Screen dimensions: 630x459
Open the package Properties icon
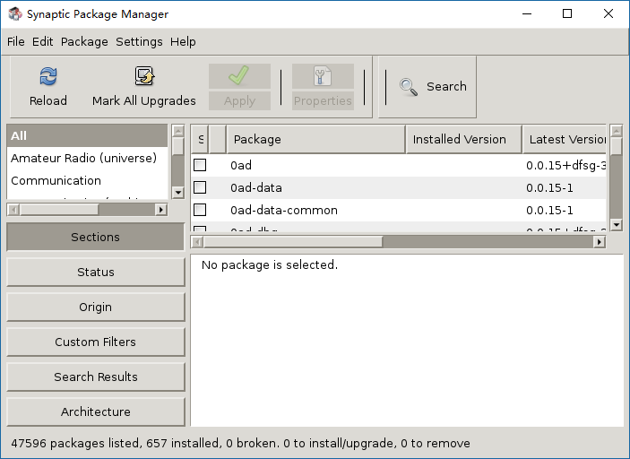[323, 76]
